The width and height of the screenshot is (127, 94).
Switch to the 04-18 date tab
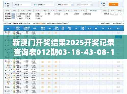click(x=7, y=11)
